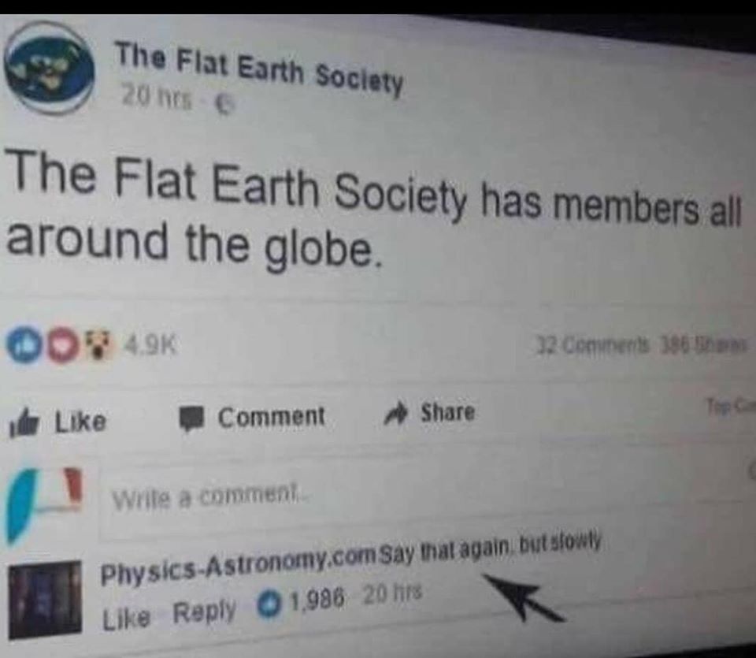Open the post's 20 hrs timestamp
This screenshot has width=756, height=658.
click(x=156, y=99)
